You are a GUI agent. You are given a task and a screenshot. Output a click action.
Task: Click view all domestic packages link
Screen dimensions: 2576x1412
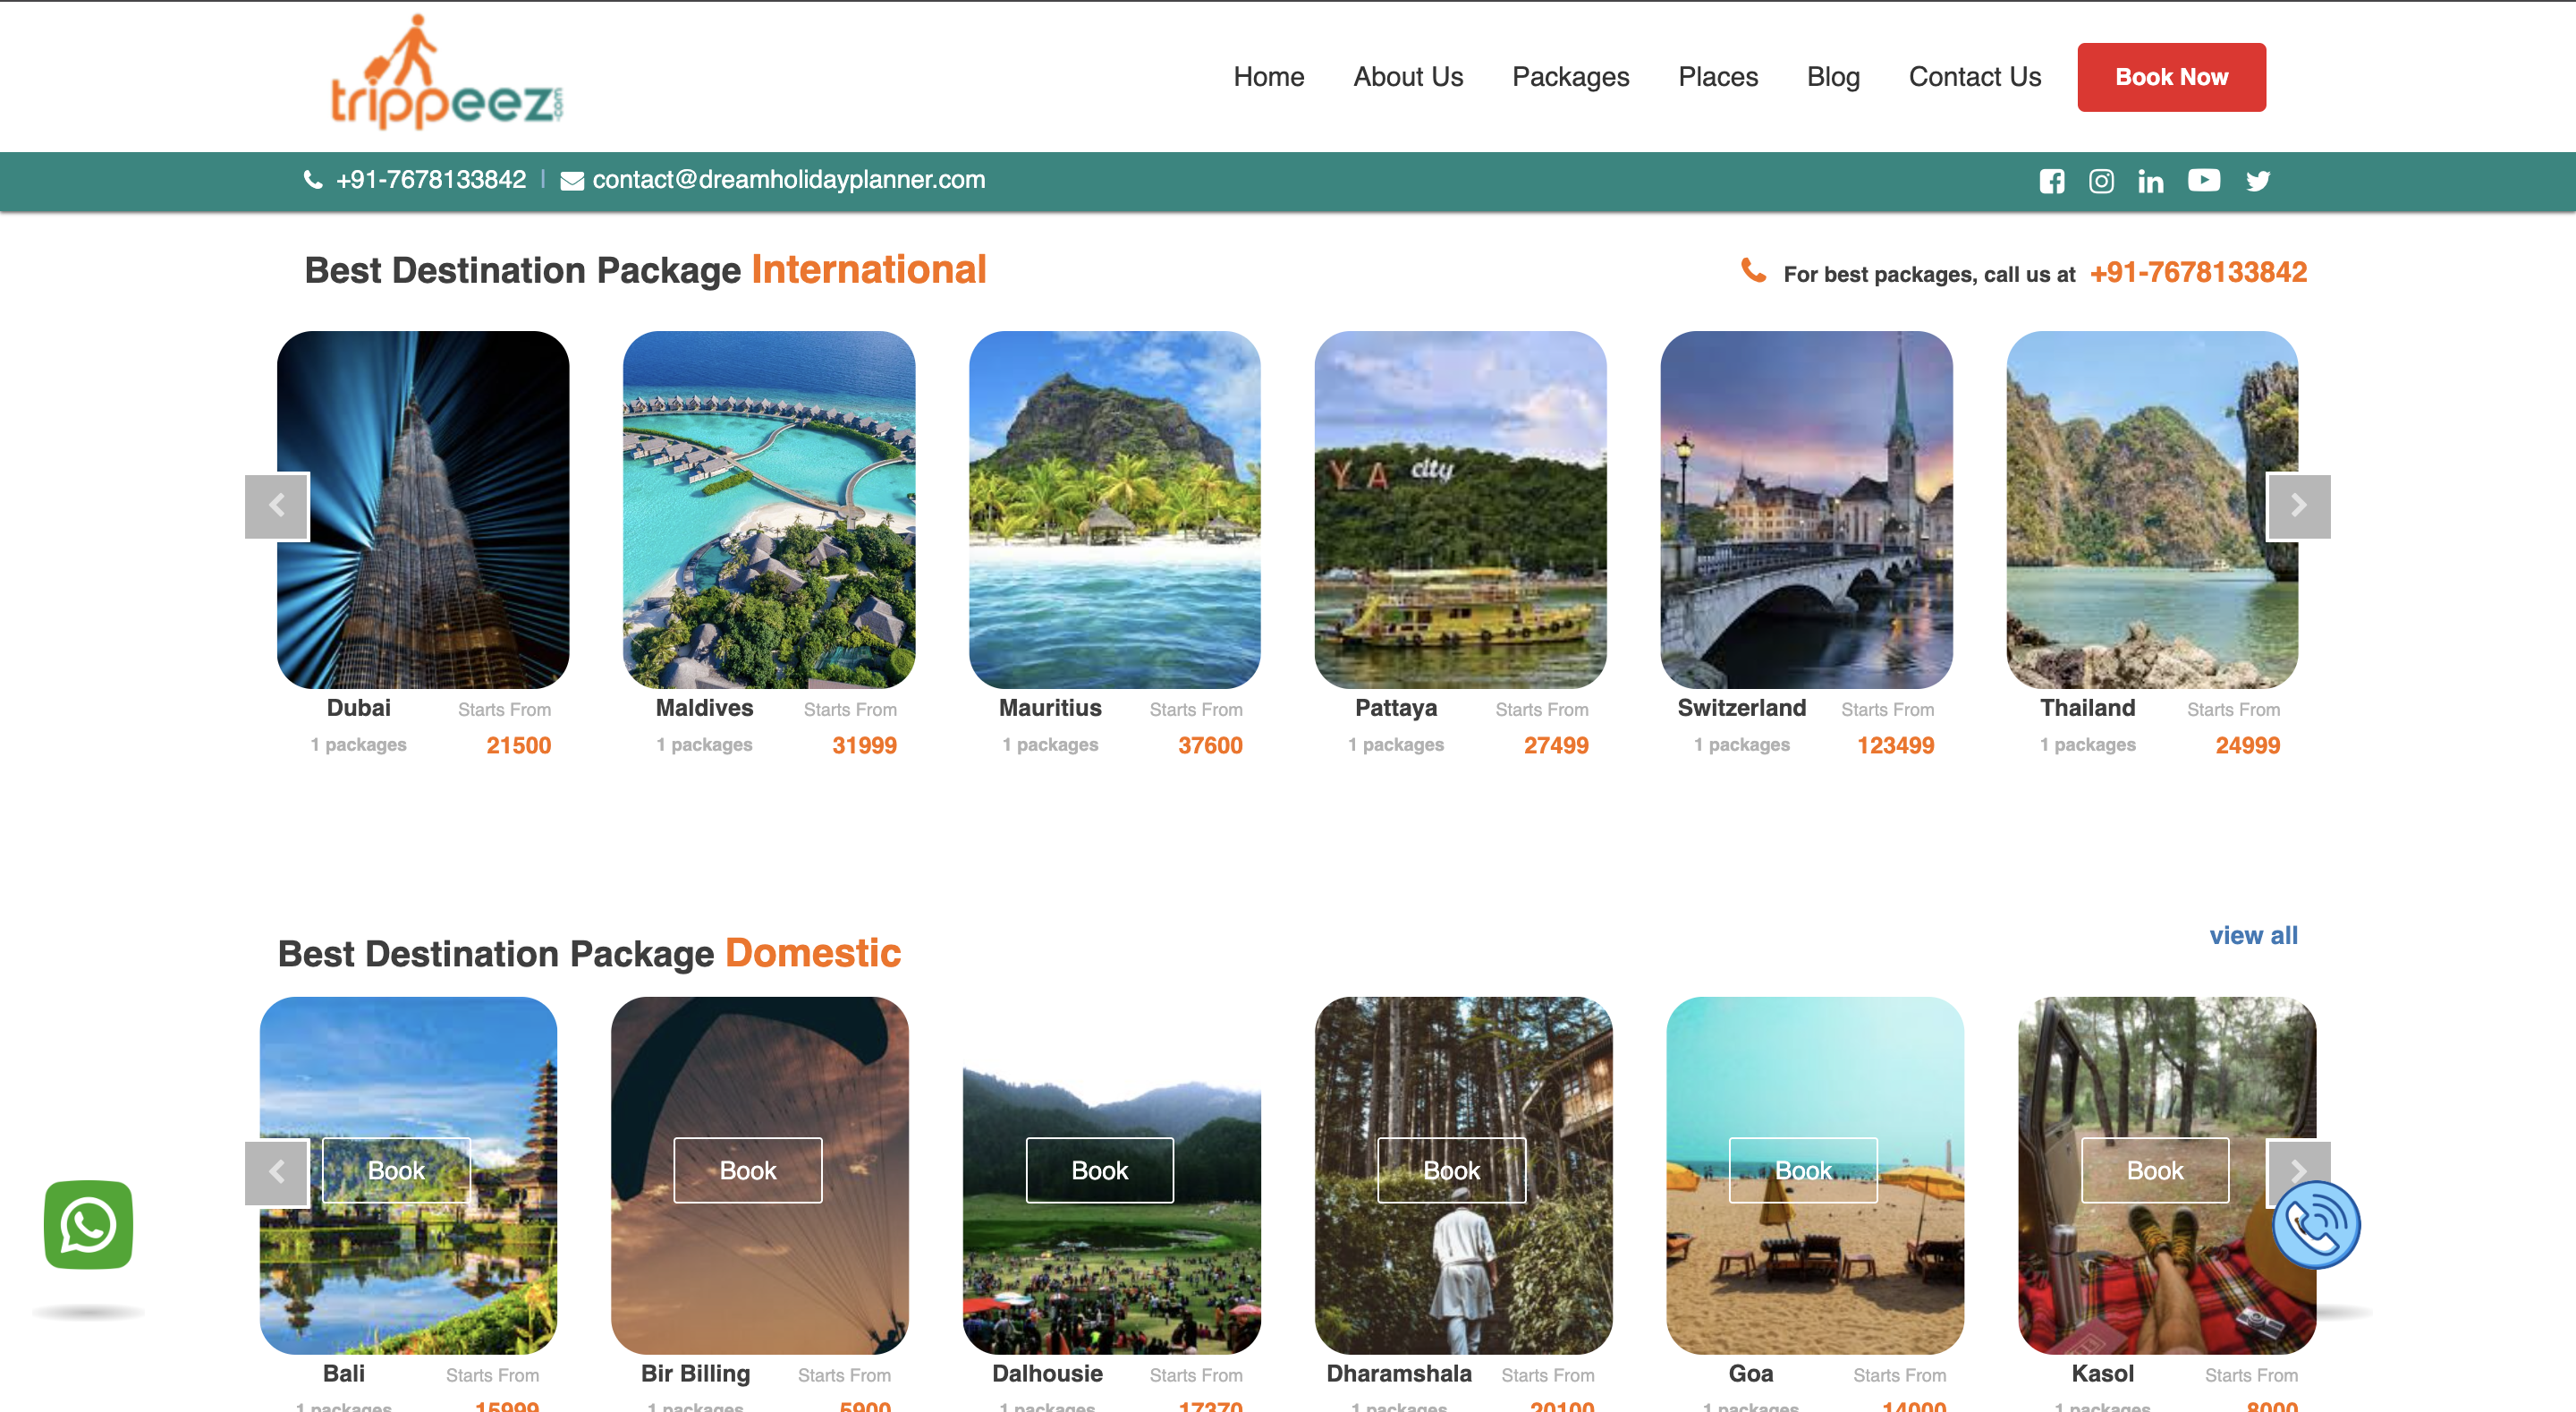pyautogui.click(x=2253, y=935)
